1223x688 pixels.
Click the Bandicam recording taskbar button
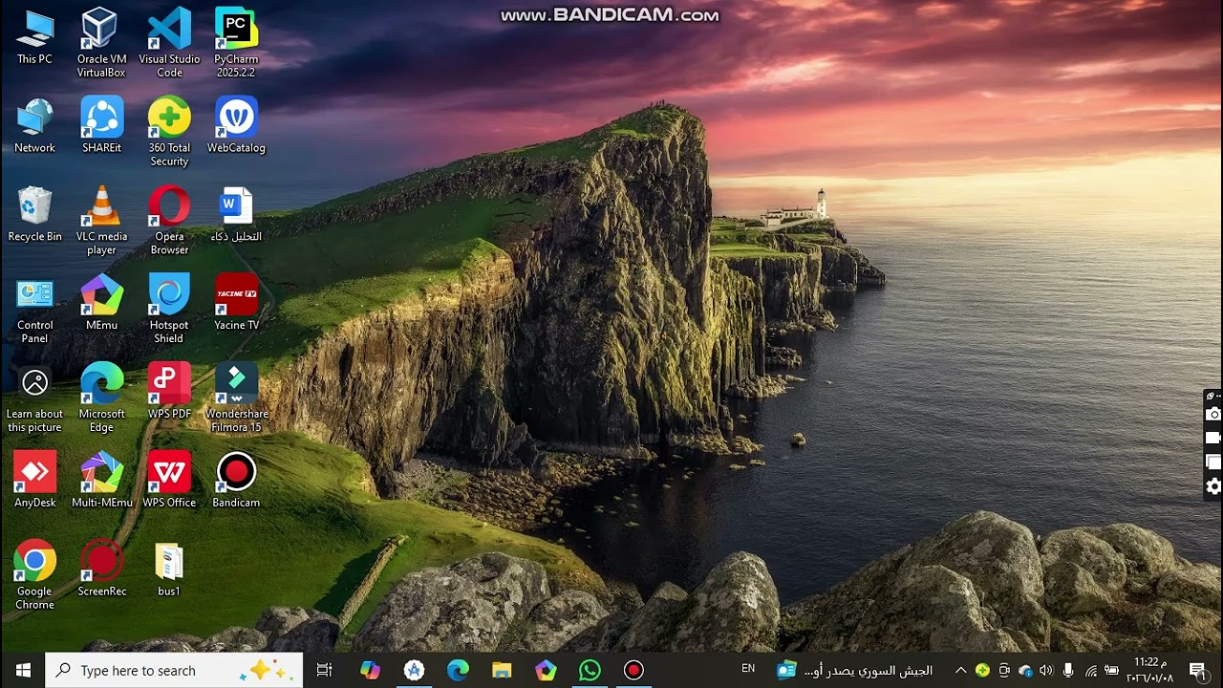pyautogui.click(x=633, y=670)
